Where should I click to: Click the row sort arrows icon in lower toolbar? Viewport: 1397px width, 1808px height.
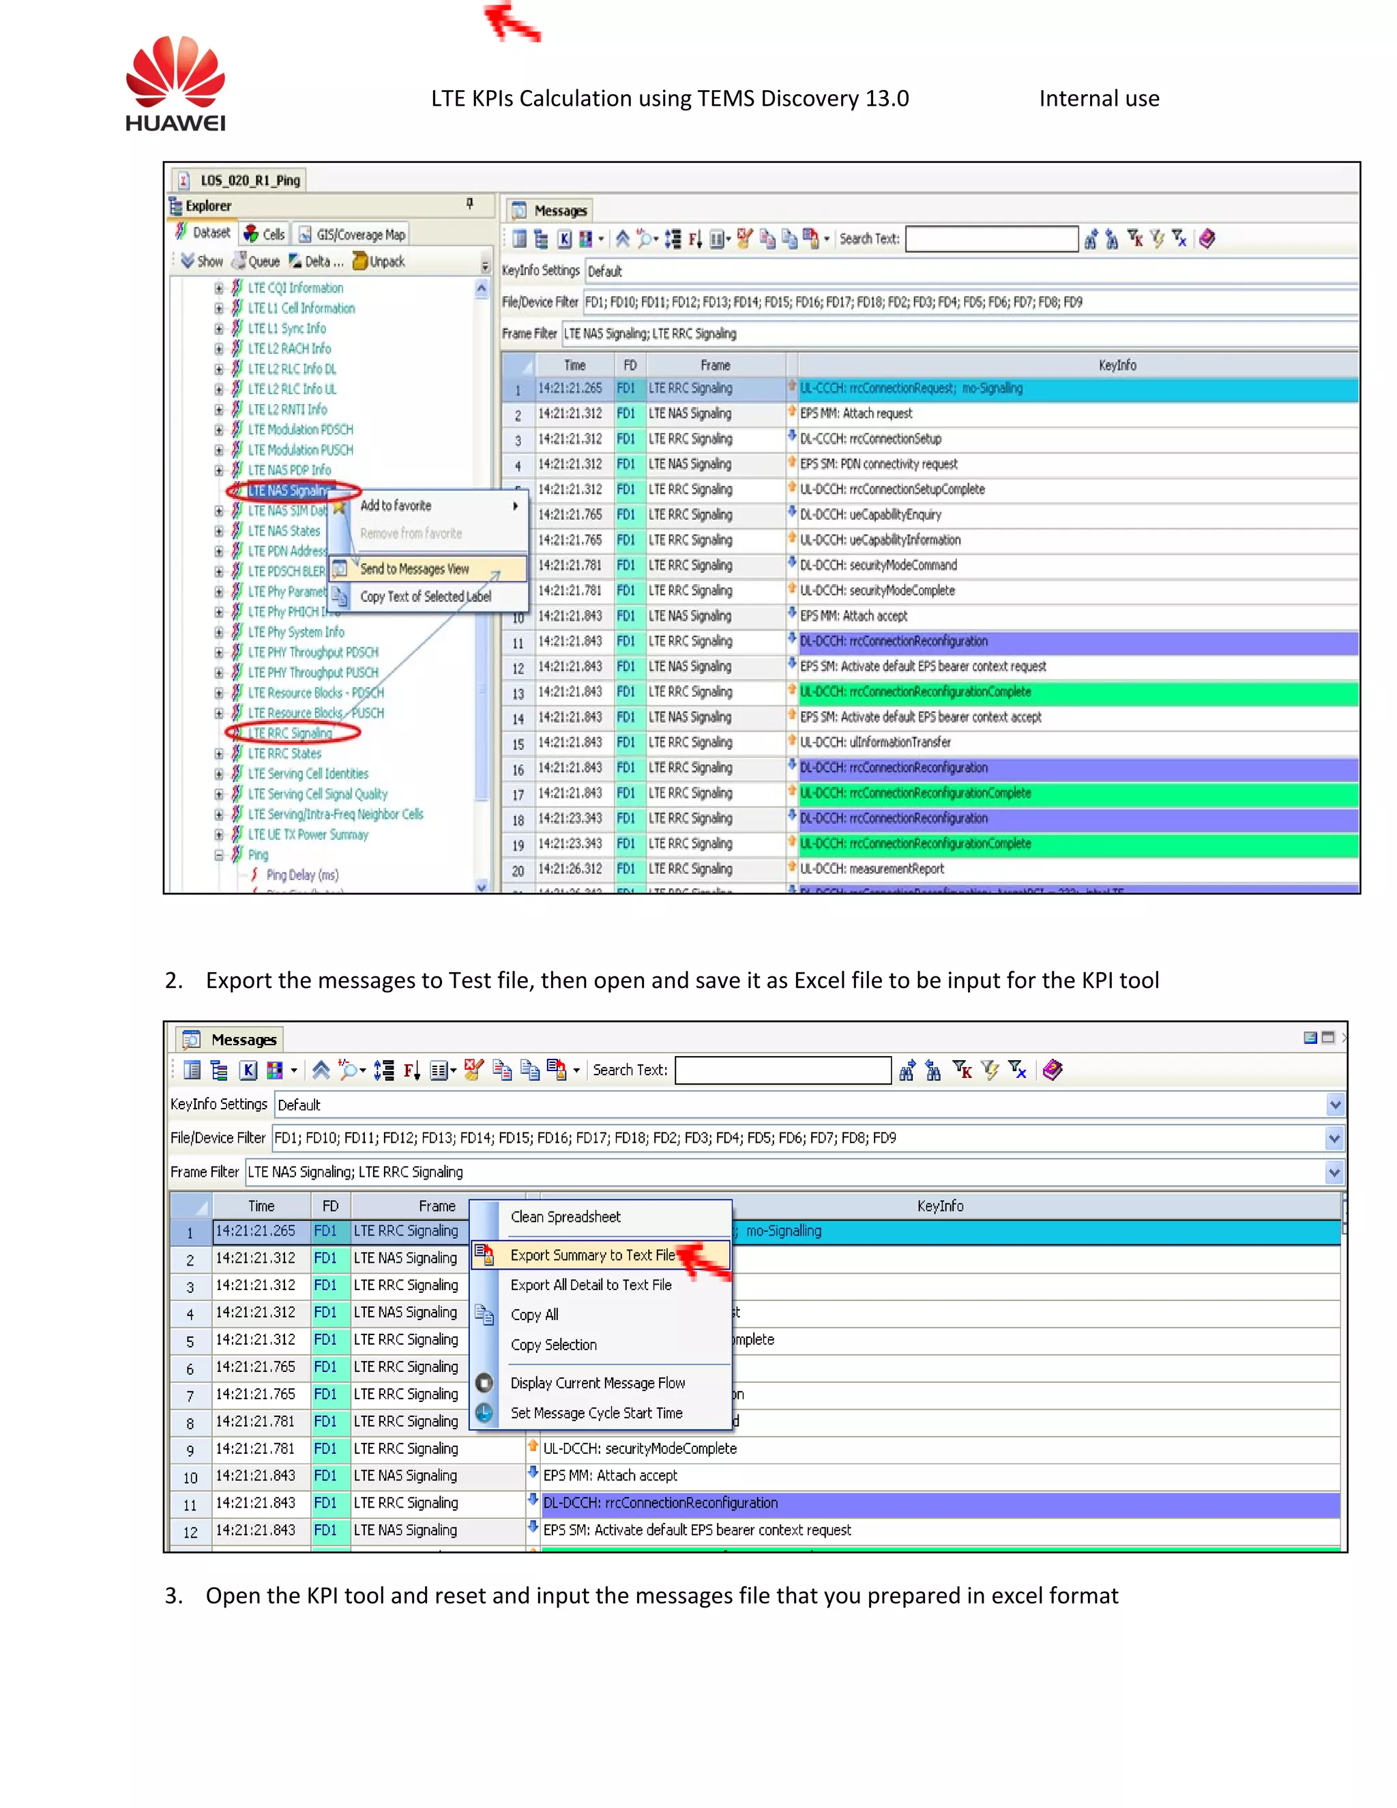[383, 1070]
